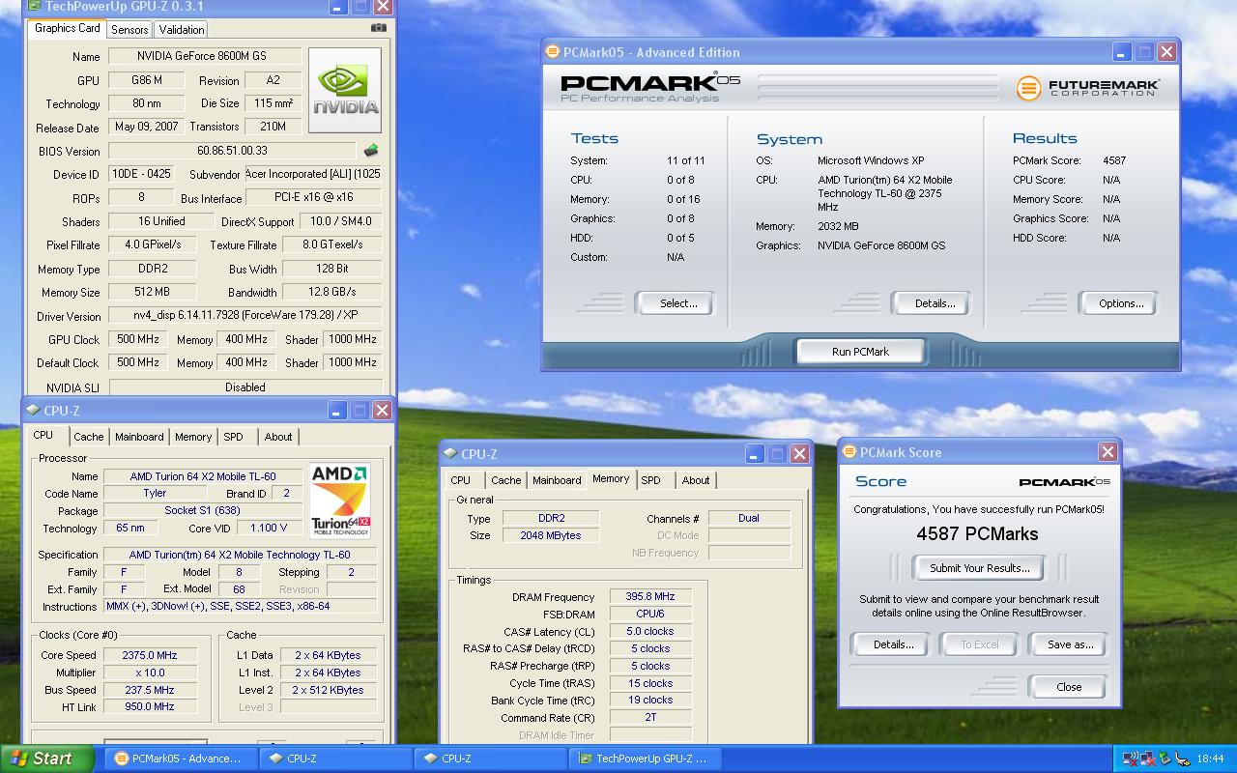Click the NVIDIA logo in GPU-Z
The image size is (1237, 773).
pos(345,91)
